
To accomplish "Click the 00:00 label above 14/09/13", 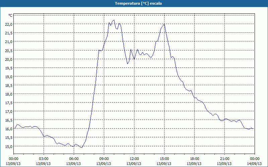I will tap(255, 159).
